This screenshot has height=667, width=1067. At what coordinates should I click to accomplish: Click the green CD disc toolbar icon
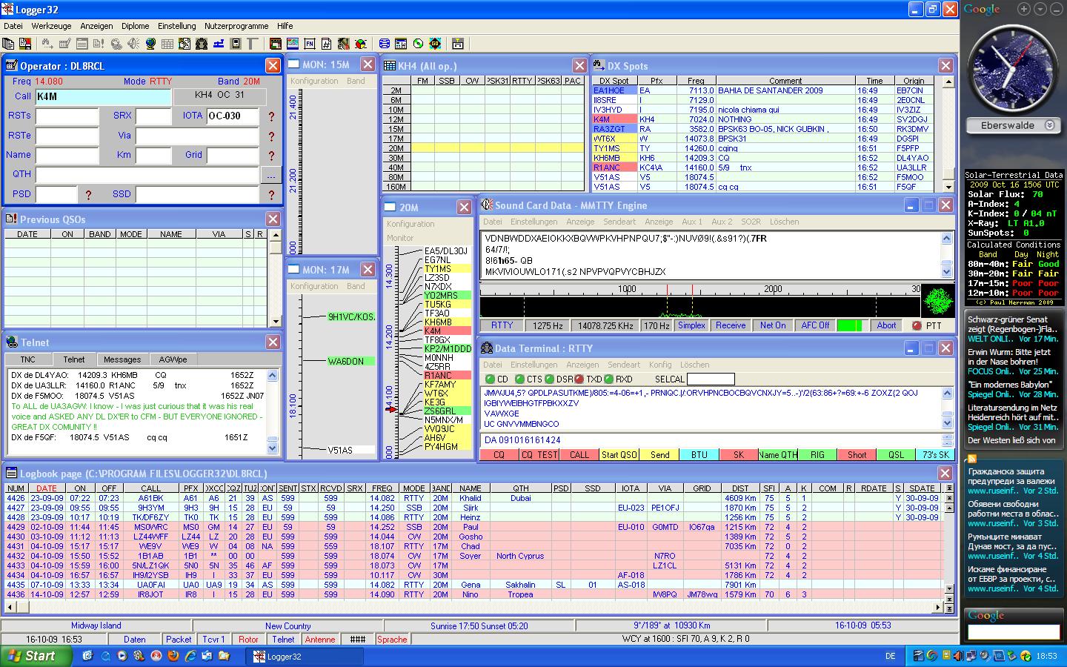click(x=418, y=44)
